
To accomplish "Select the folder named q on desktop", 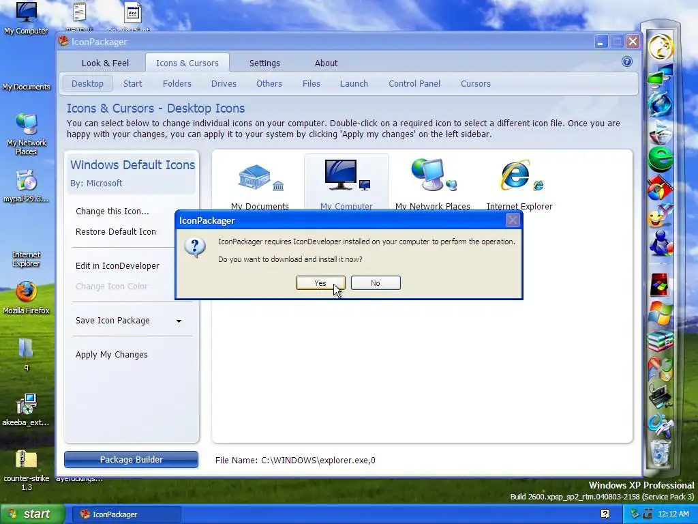I will click(x=27, y=354).
